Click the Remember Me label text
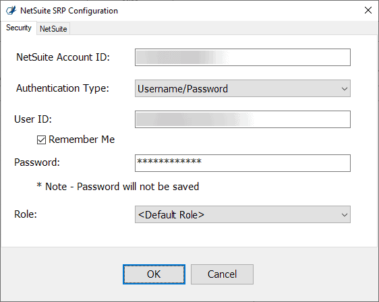379x302 pixels. [x=82, y=140]
